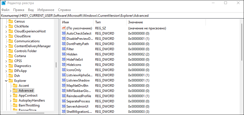
Task: Click the DWORD icon next to ServerAdminUI
Action: pos(64,106)
